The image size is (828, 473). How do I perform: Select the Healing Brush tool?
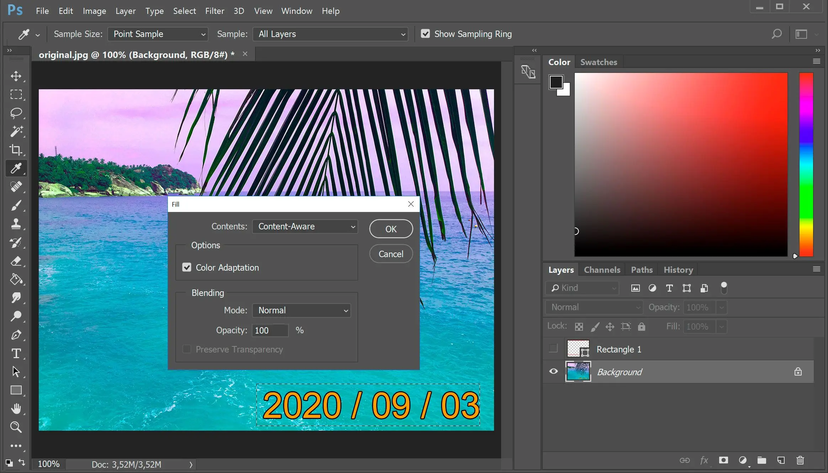(x=16, y=186)
